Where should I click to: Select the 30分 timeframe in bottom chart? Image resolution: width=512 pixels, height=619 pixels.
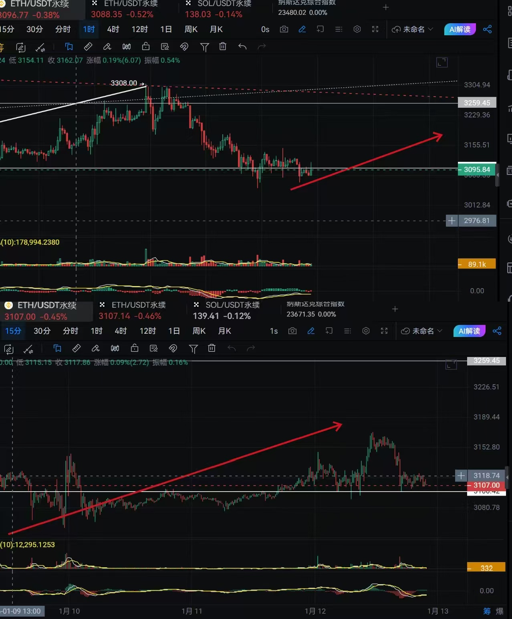point(42,331)
